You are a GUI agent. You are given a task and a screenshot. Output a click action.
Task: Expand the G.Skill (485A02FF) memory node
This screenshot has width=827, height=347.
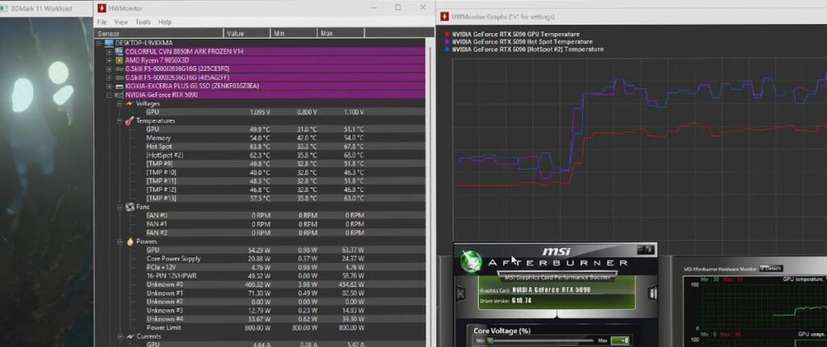point(109,77)
